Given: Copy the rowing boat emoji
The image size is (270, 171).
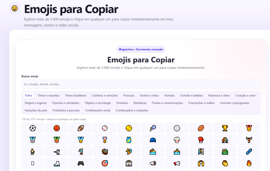Looking at the screenshot, I should pos(177,151).
